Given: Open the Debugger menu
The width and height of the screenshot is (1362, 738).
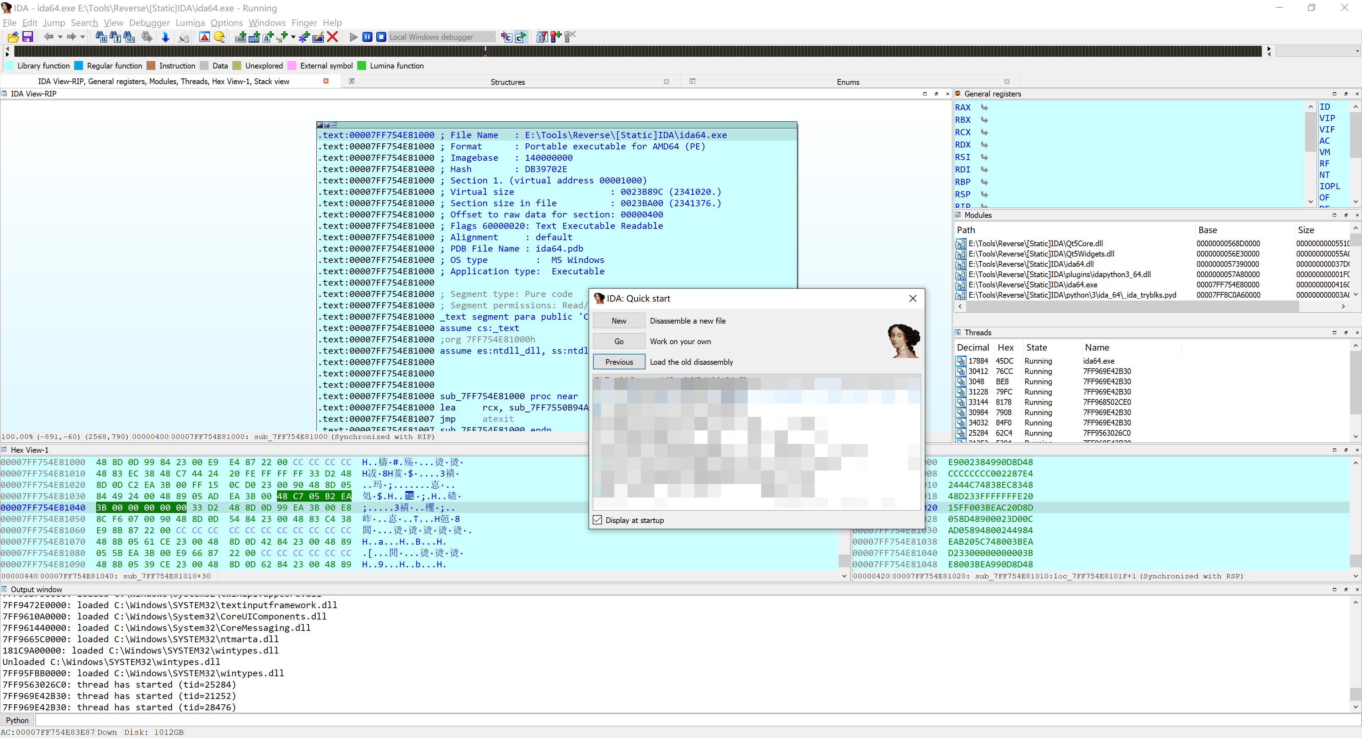Looking at the screenshot, I should (149, 23).
